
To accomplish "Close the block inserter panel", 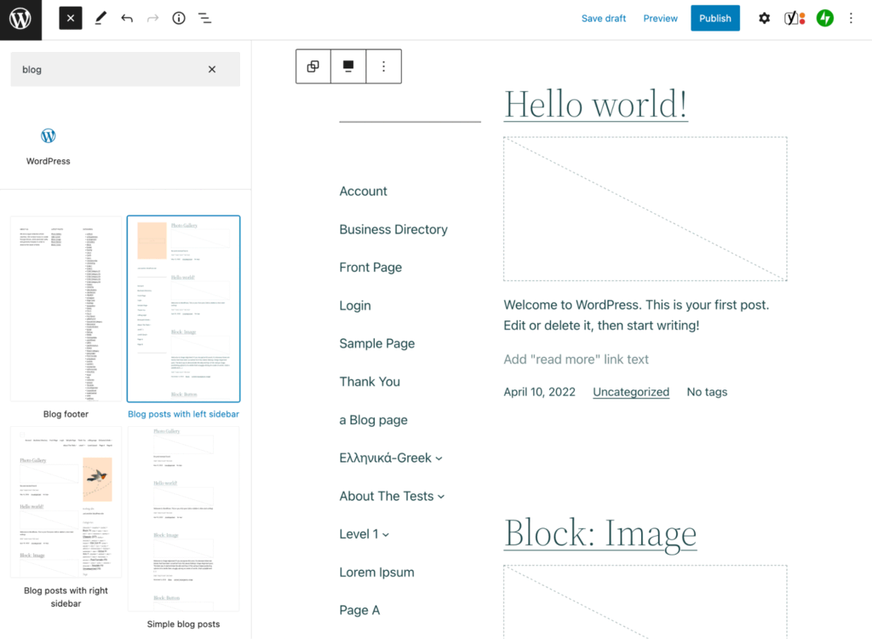I will pos(71,19).
